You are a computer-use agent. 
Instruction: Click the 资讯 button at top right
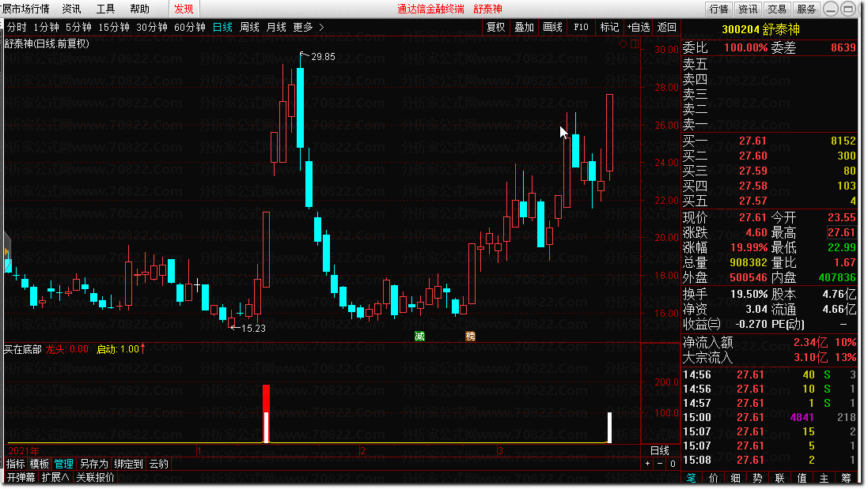748,9
